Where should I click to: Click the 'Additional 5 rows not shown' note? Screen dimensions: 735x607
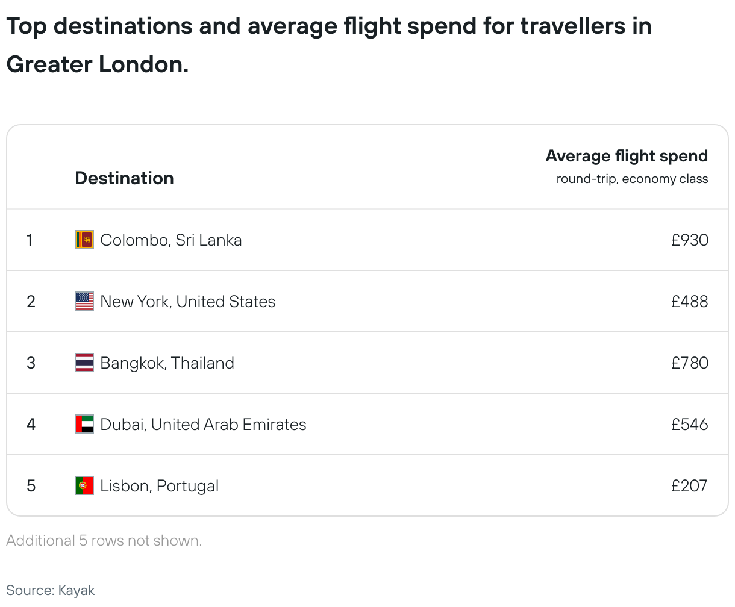coord(104,541)
